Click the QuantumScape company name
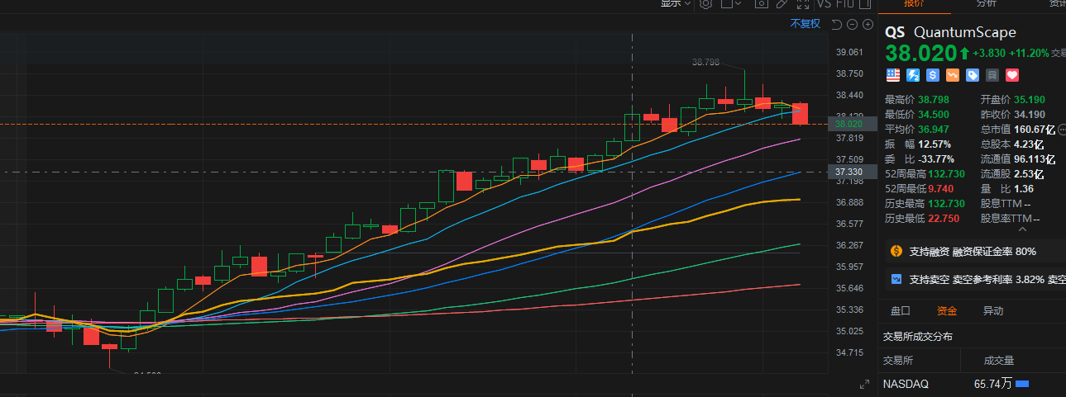 click(965, 33)
